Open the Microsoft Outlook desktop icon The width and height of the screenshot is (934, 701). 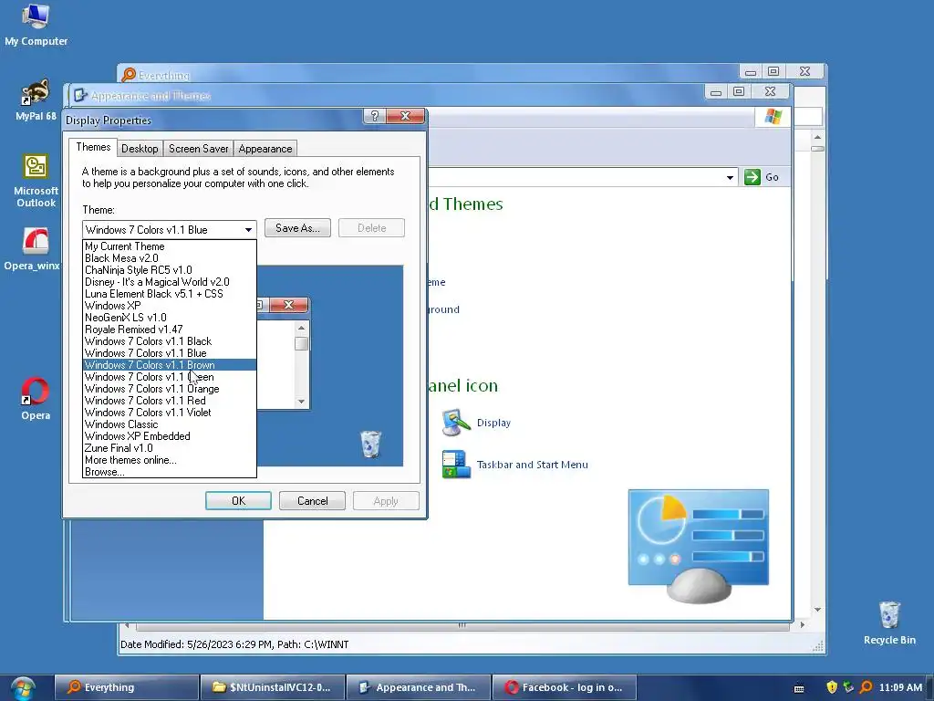(x=36, y=180)
